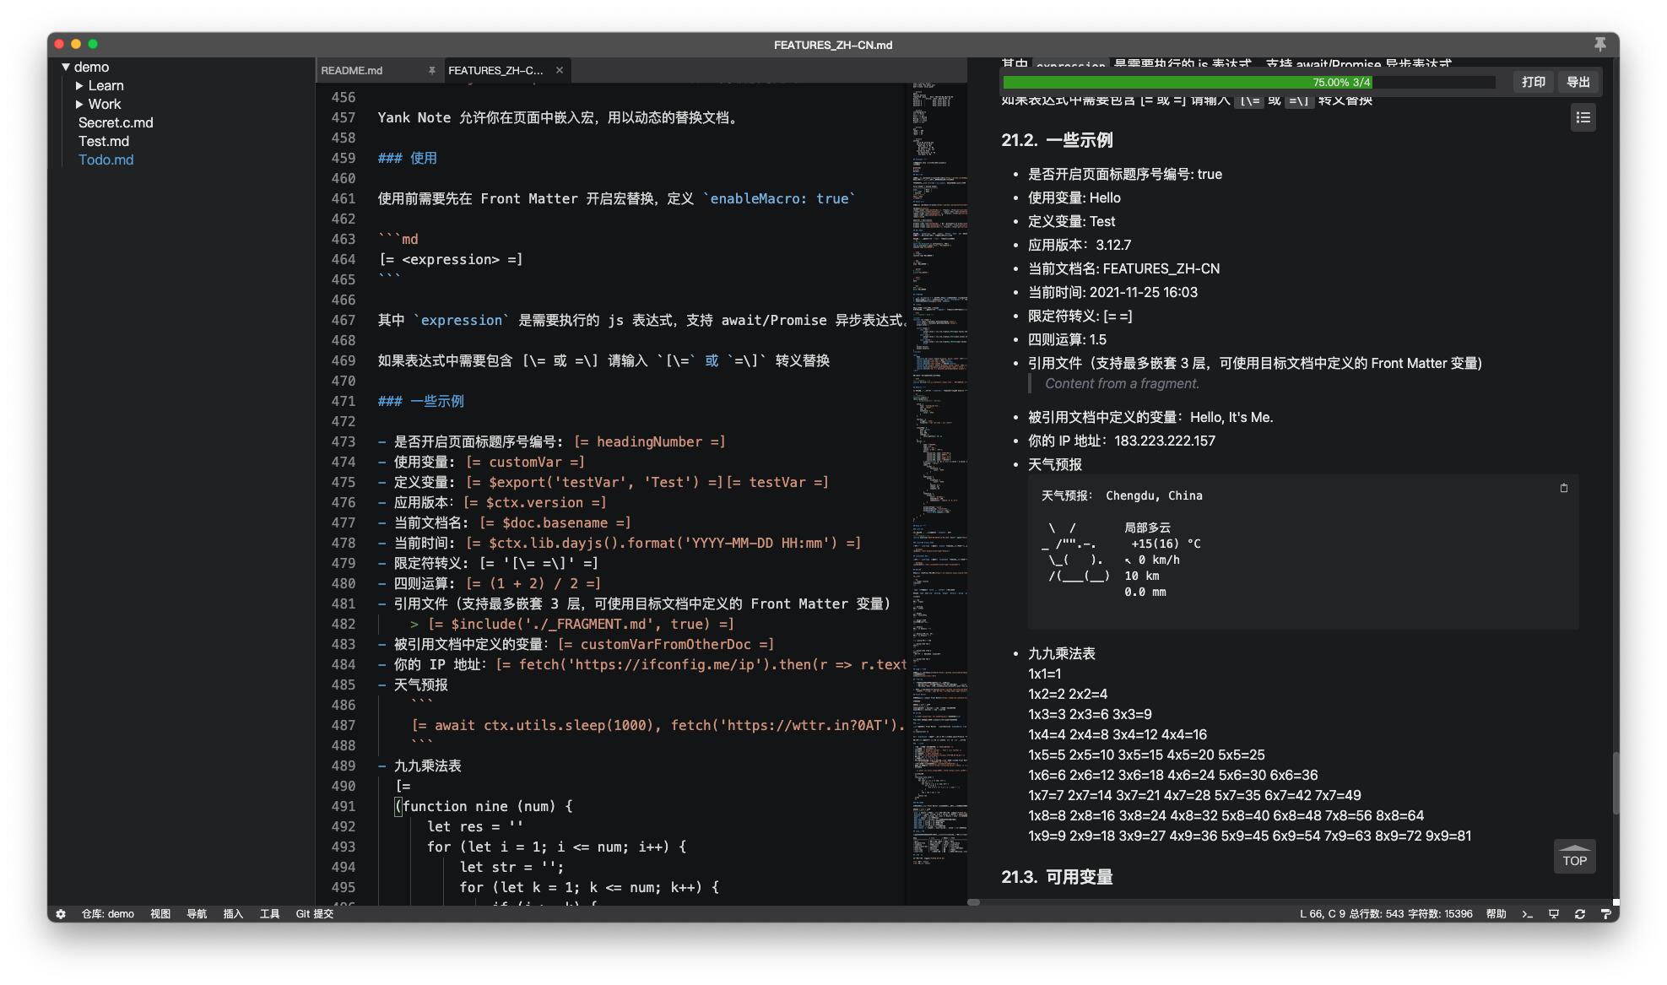
Task: Click the IP address 183.223.222.157 line
Action: tap(1122, 441)
